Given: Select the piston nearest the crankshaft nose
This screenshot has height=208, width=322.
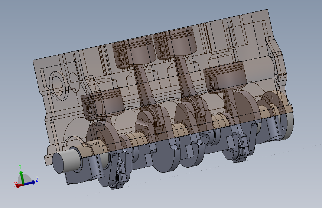Looking at the screenshot, I should click(x=103, y=104).
